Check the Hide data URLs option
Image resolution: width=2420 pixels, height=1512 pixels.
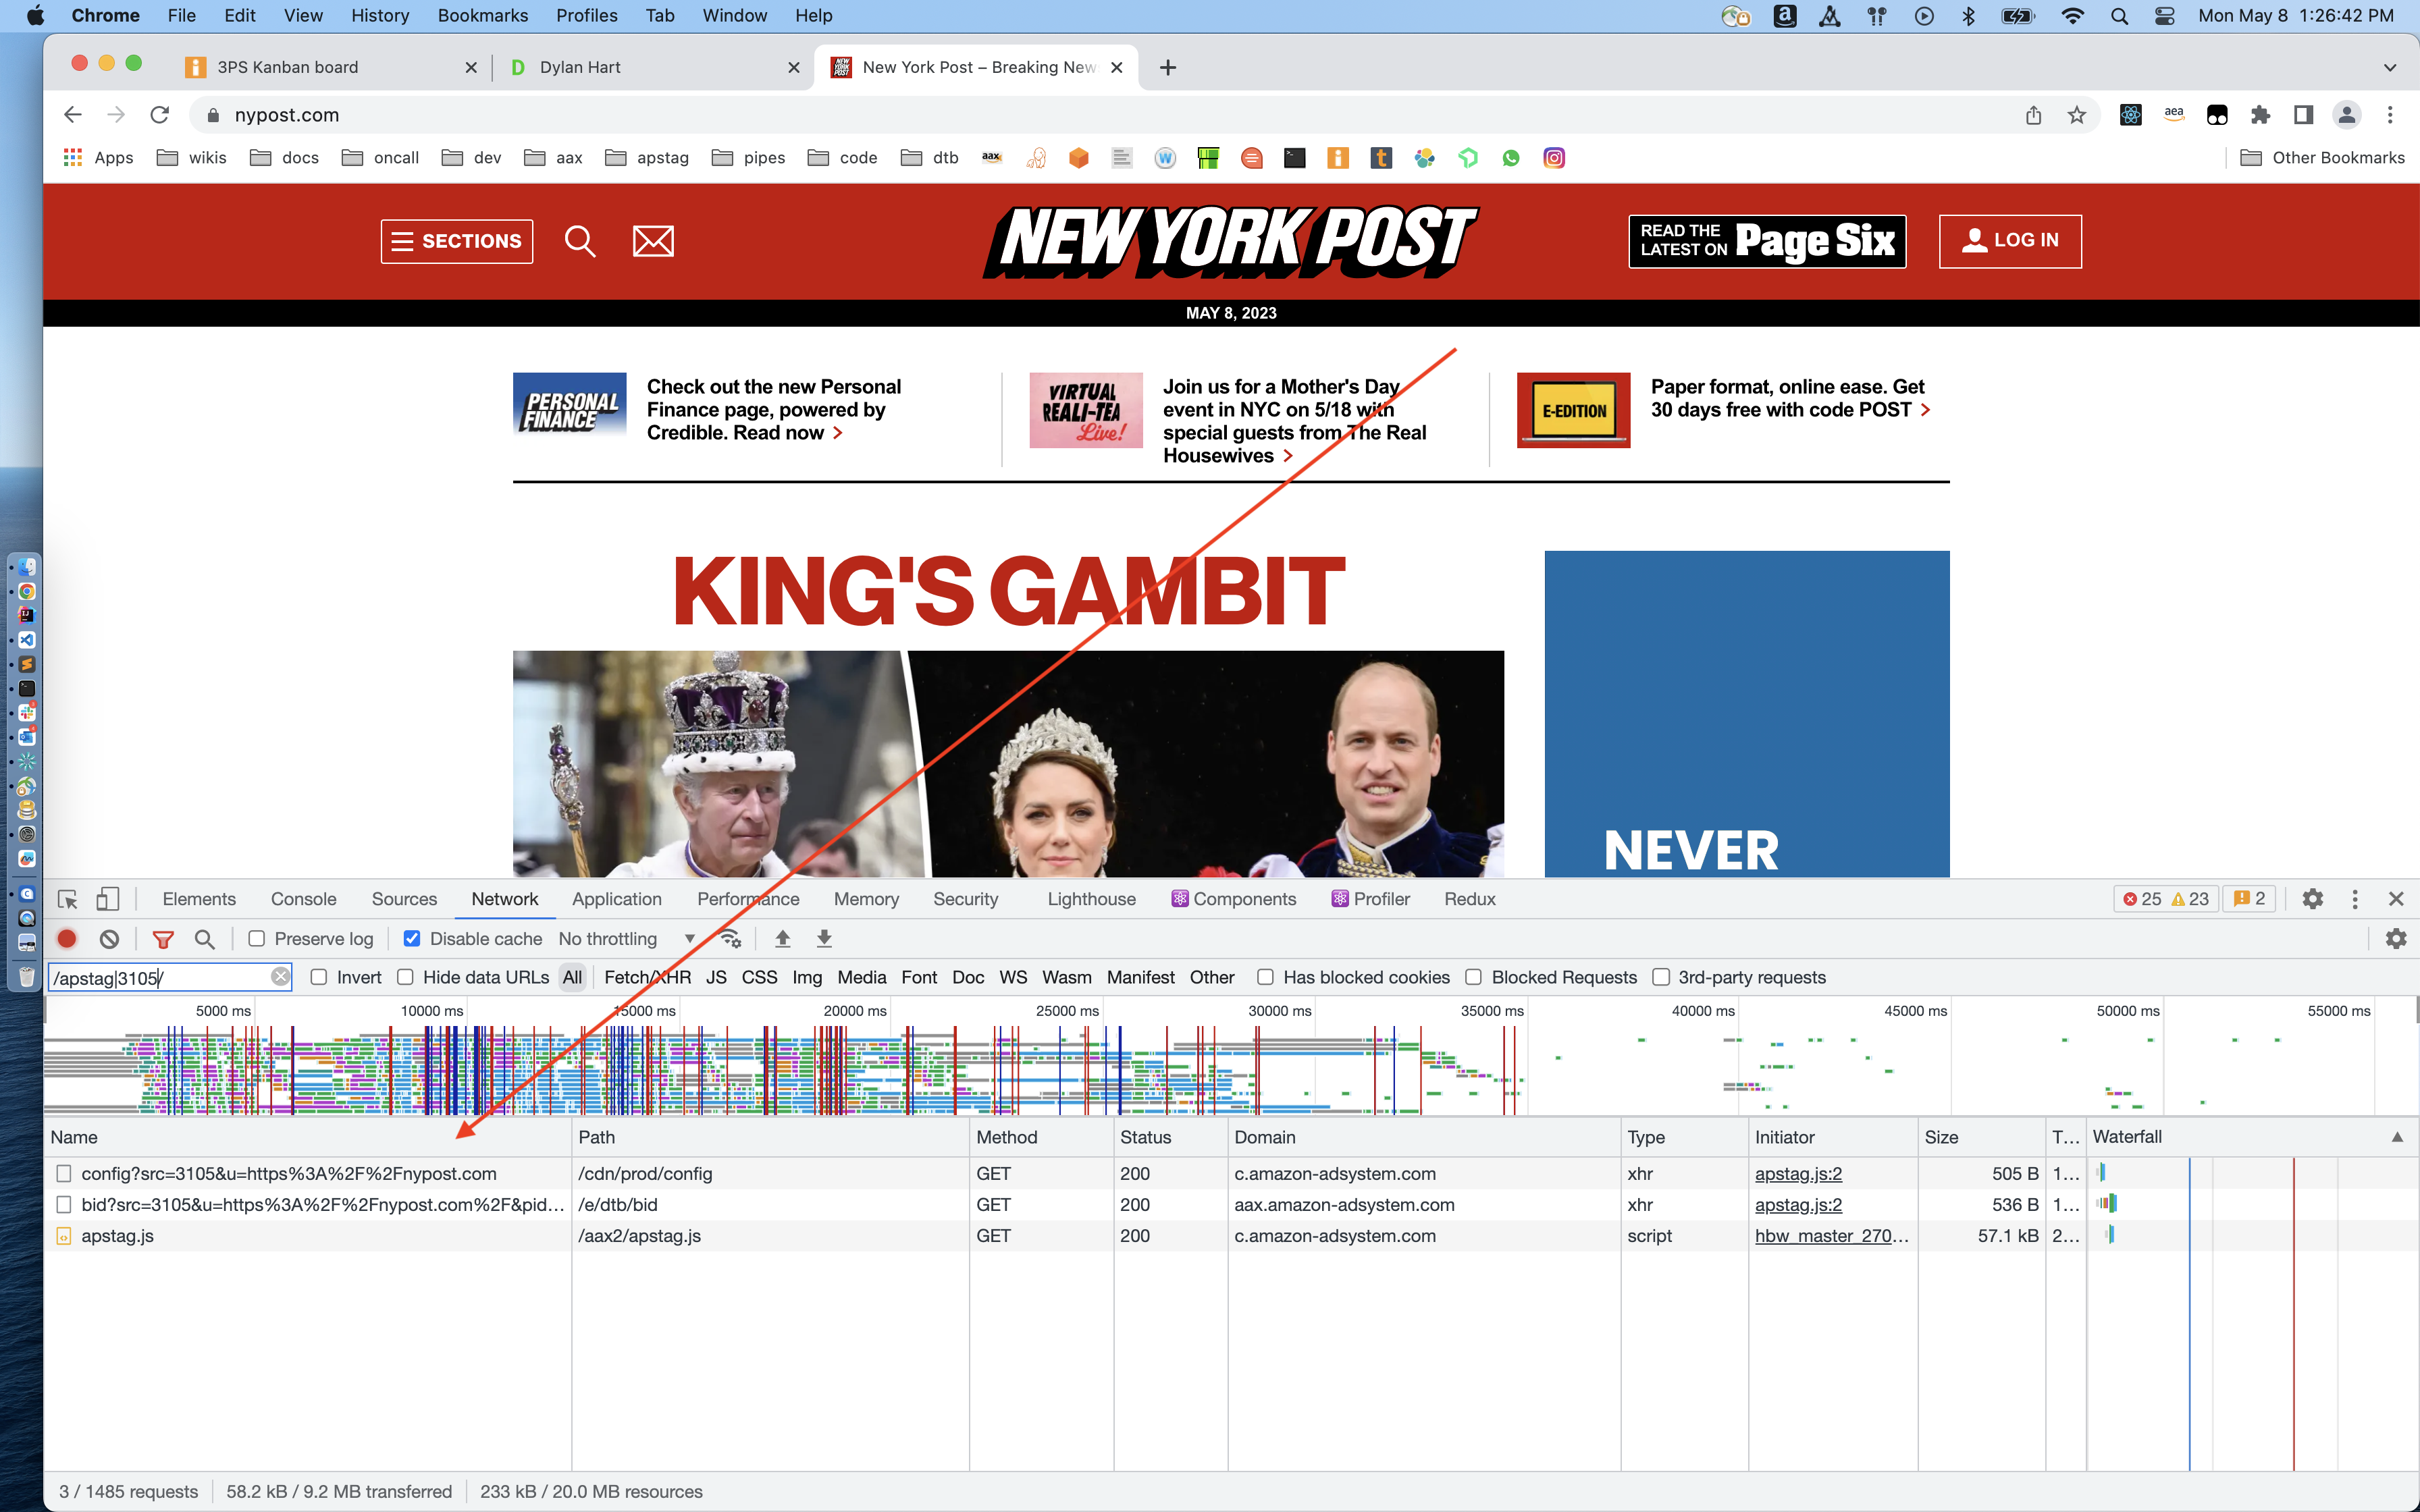coord(406,977)
